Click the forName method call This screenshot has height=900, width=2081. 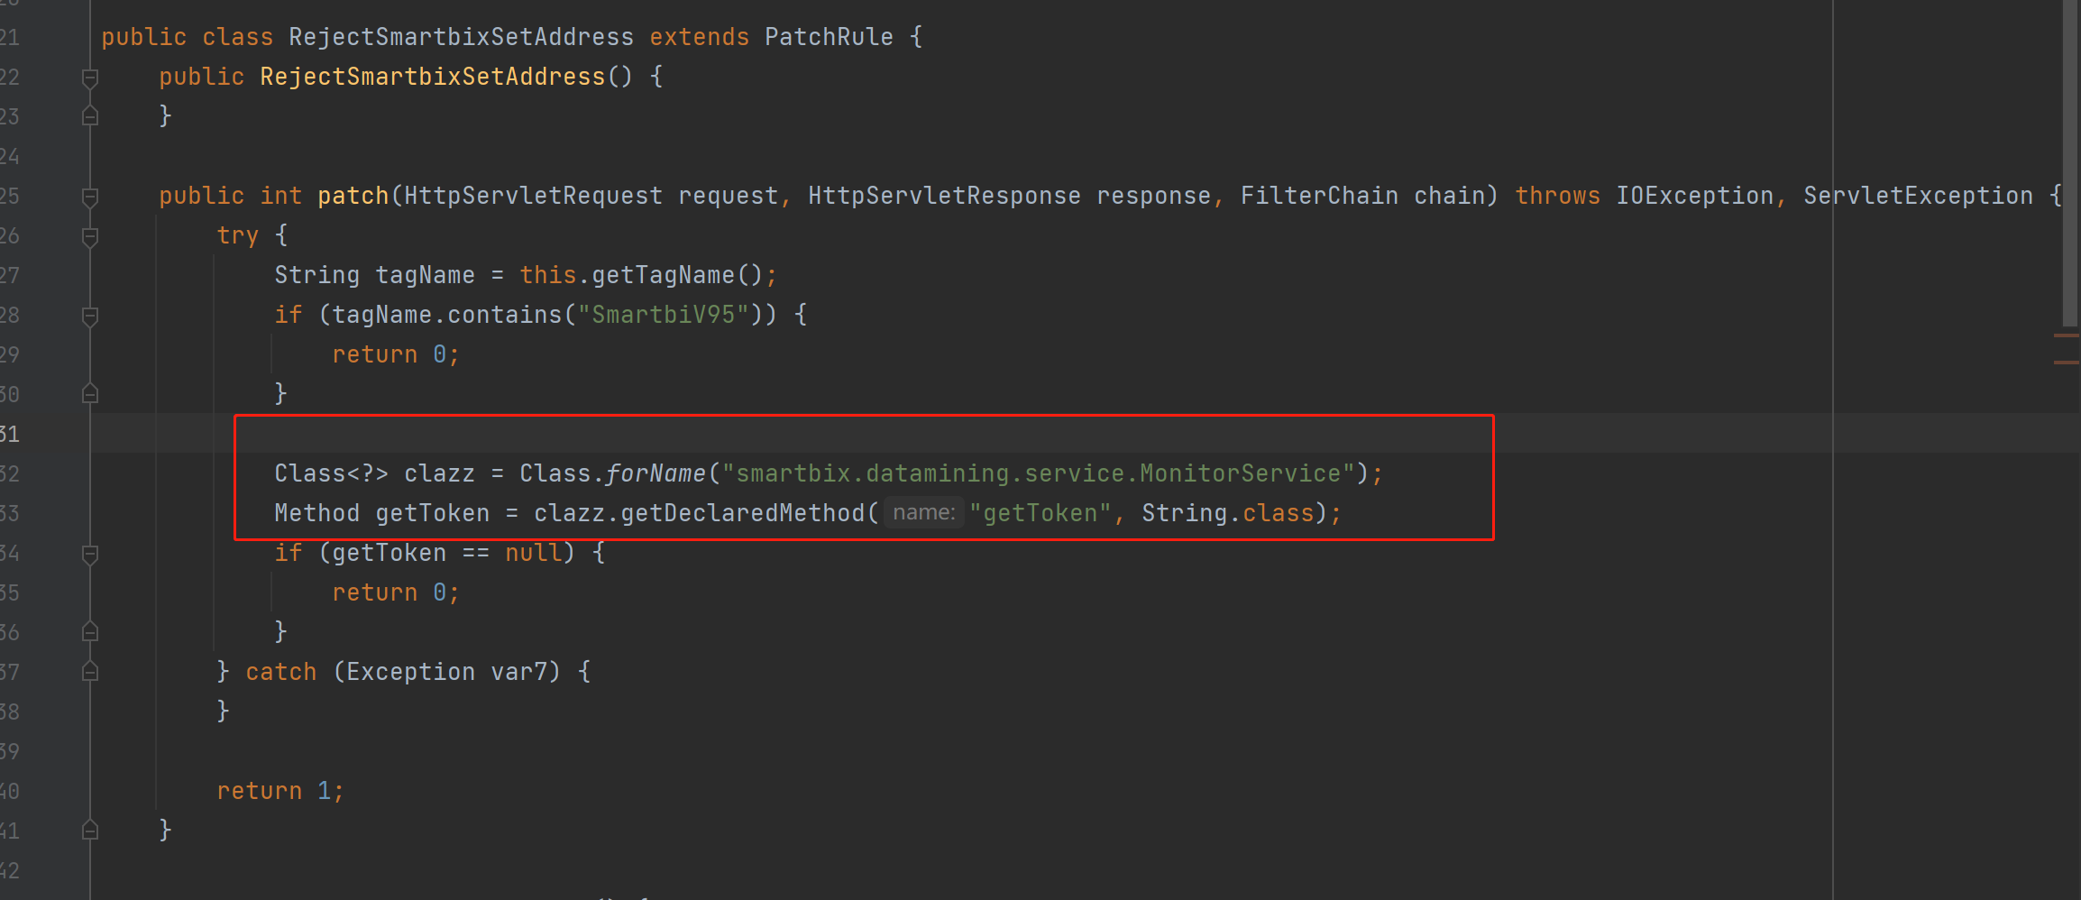pos(655,473)
